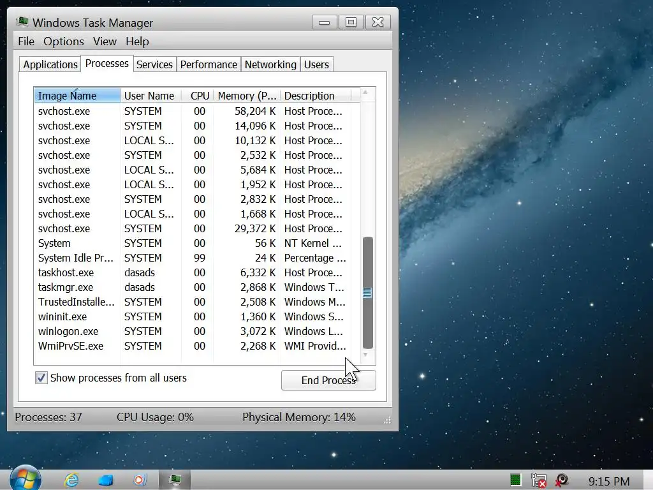
Task: Click the 5,684 K memory value
Action: pos(258,170)
